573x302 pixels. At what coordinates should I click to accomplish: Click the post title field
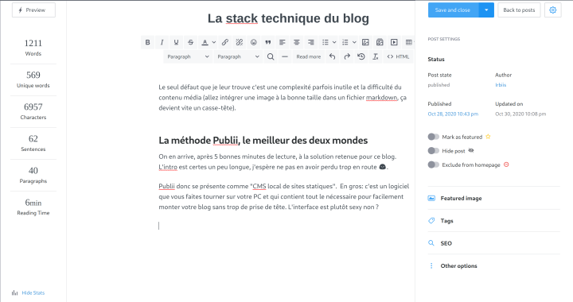click(288, 18)
